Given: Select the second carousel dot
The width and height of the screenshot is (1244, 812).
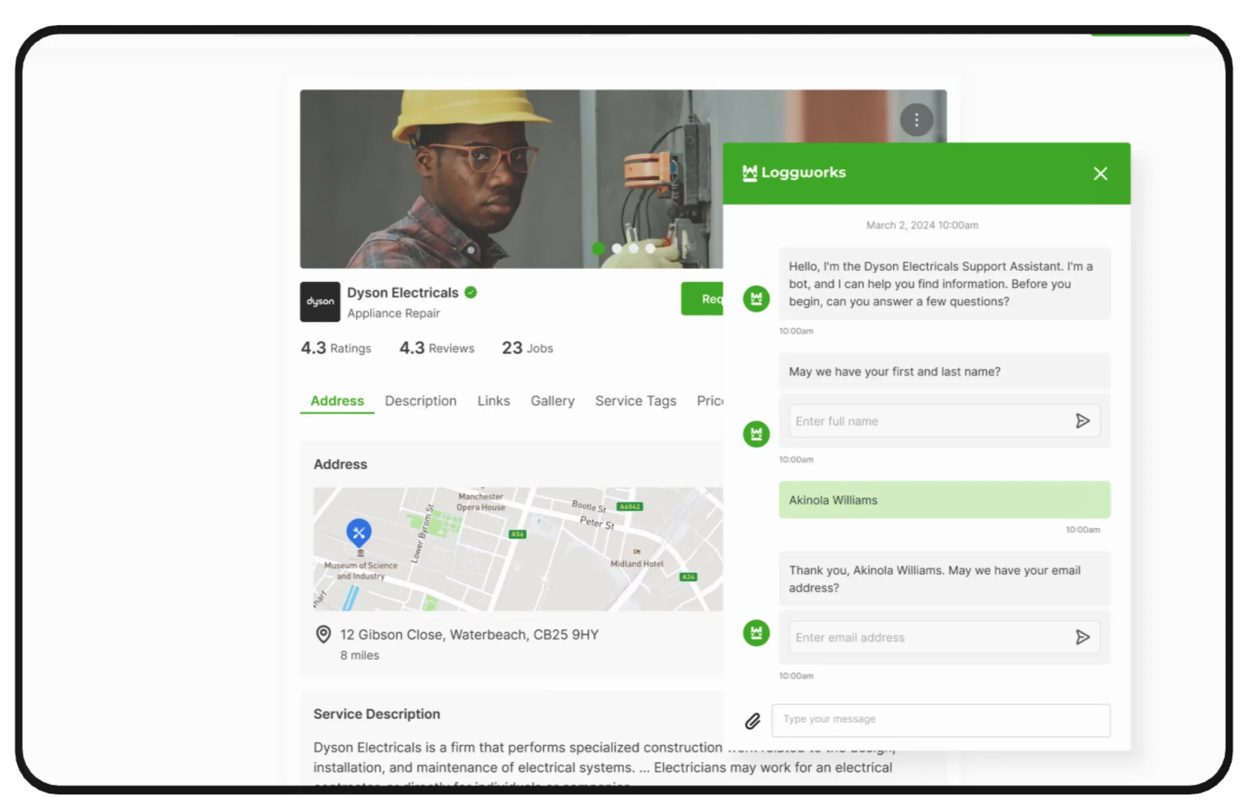Looking at the screenshot, I should click(x=617, y=249).
